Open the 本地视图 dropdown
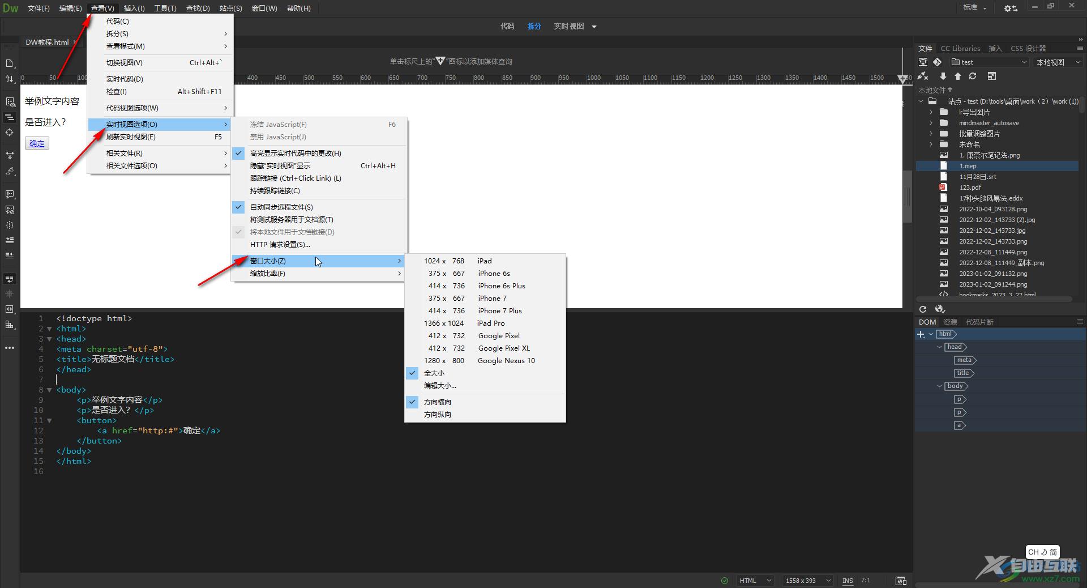Screen dimensions: 1087x588 pos(1058,62)
